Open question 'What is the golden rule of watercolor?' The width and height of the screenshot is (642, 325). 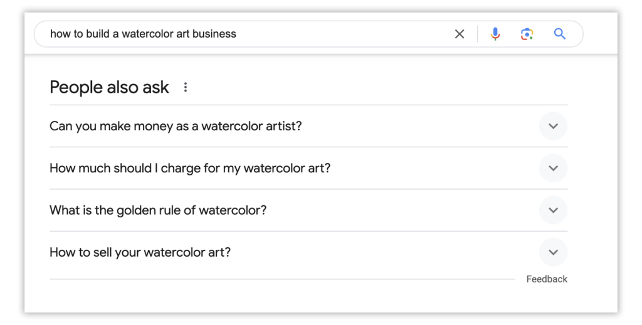pos(158,210)
